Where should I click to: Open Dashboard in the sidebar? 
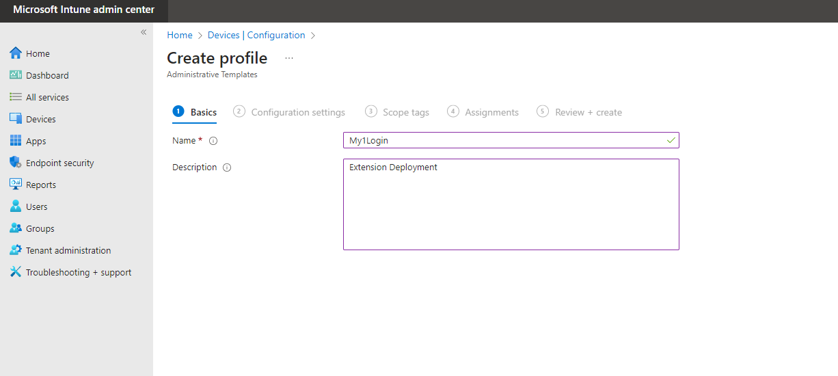tap(47, 75)
